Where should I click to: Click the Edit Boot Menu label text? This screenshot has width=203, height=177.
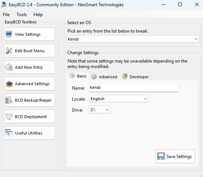point(30,51)
